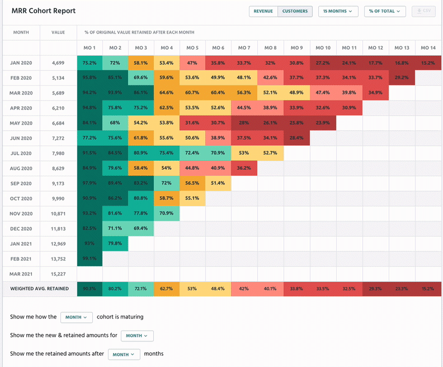The width and height of the screenshot is (443, 367).
Task: Expand Month dropdown for retained amounts after
Action: (124, 354)
